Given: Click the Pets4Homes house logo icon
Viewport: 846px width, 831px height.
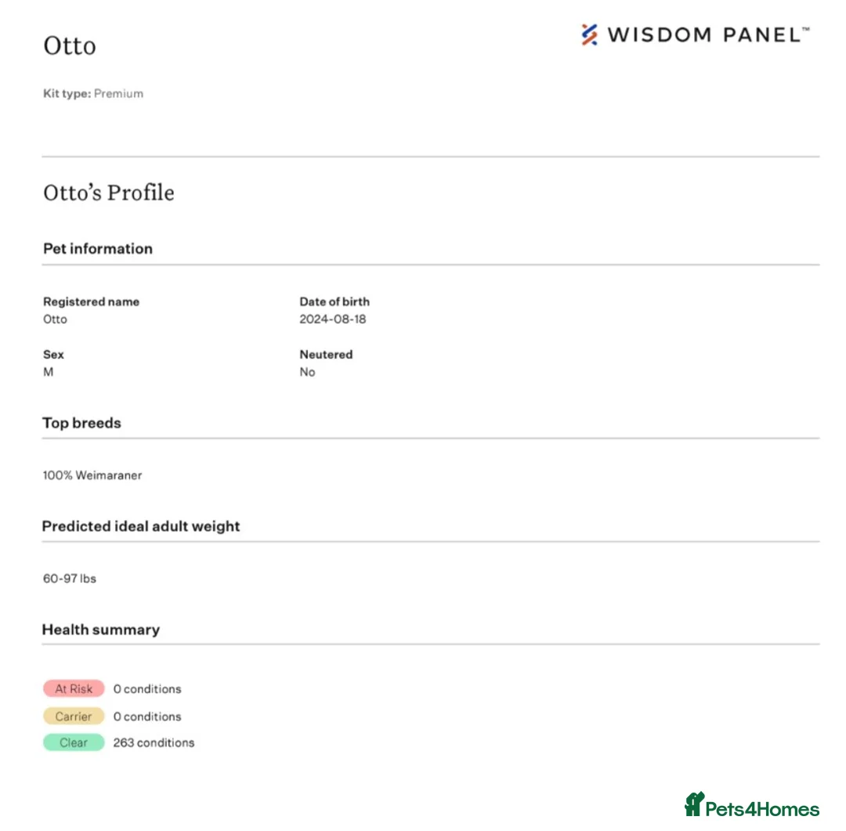Looking at the screenshot, I should pyautogui.click(x=694, y=804).
